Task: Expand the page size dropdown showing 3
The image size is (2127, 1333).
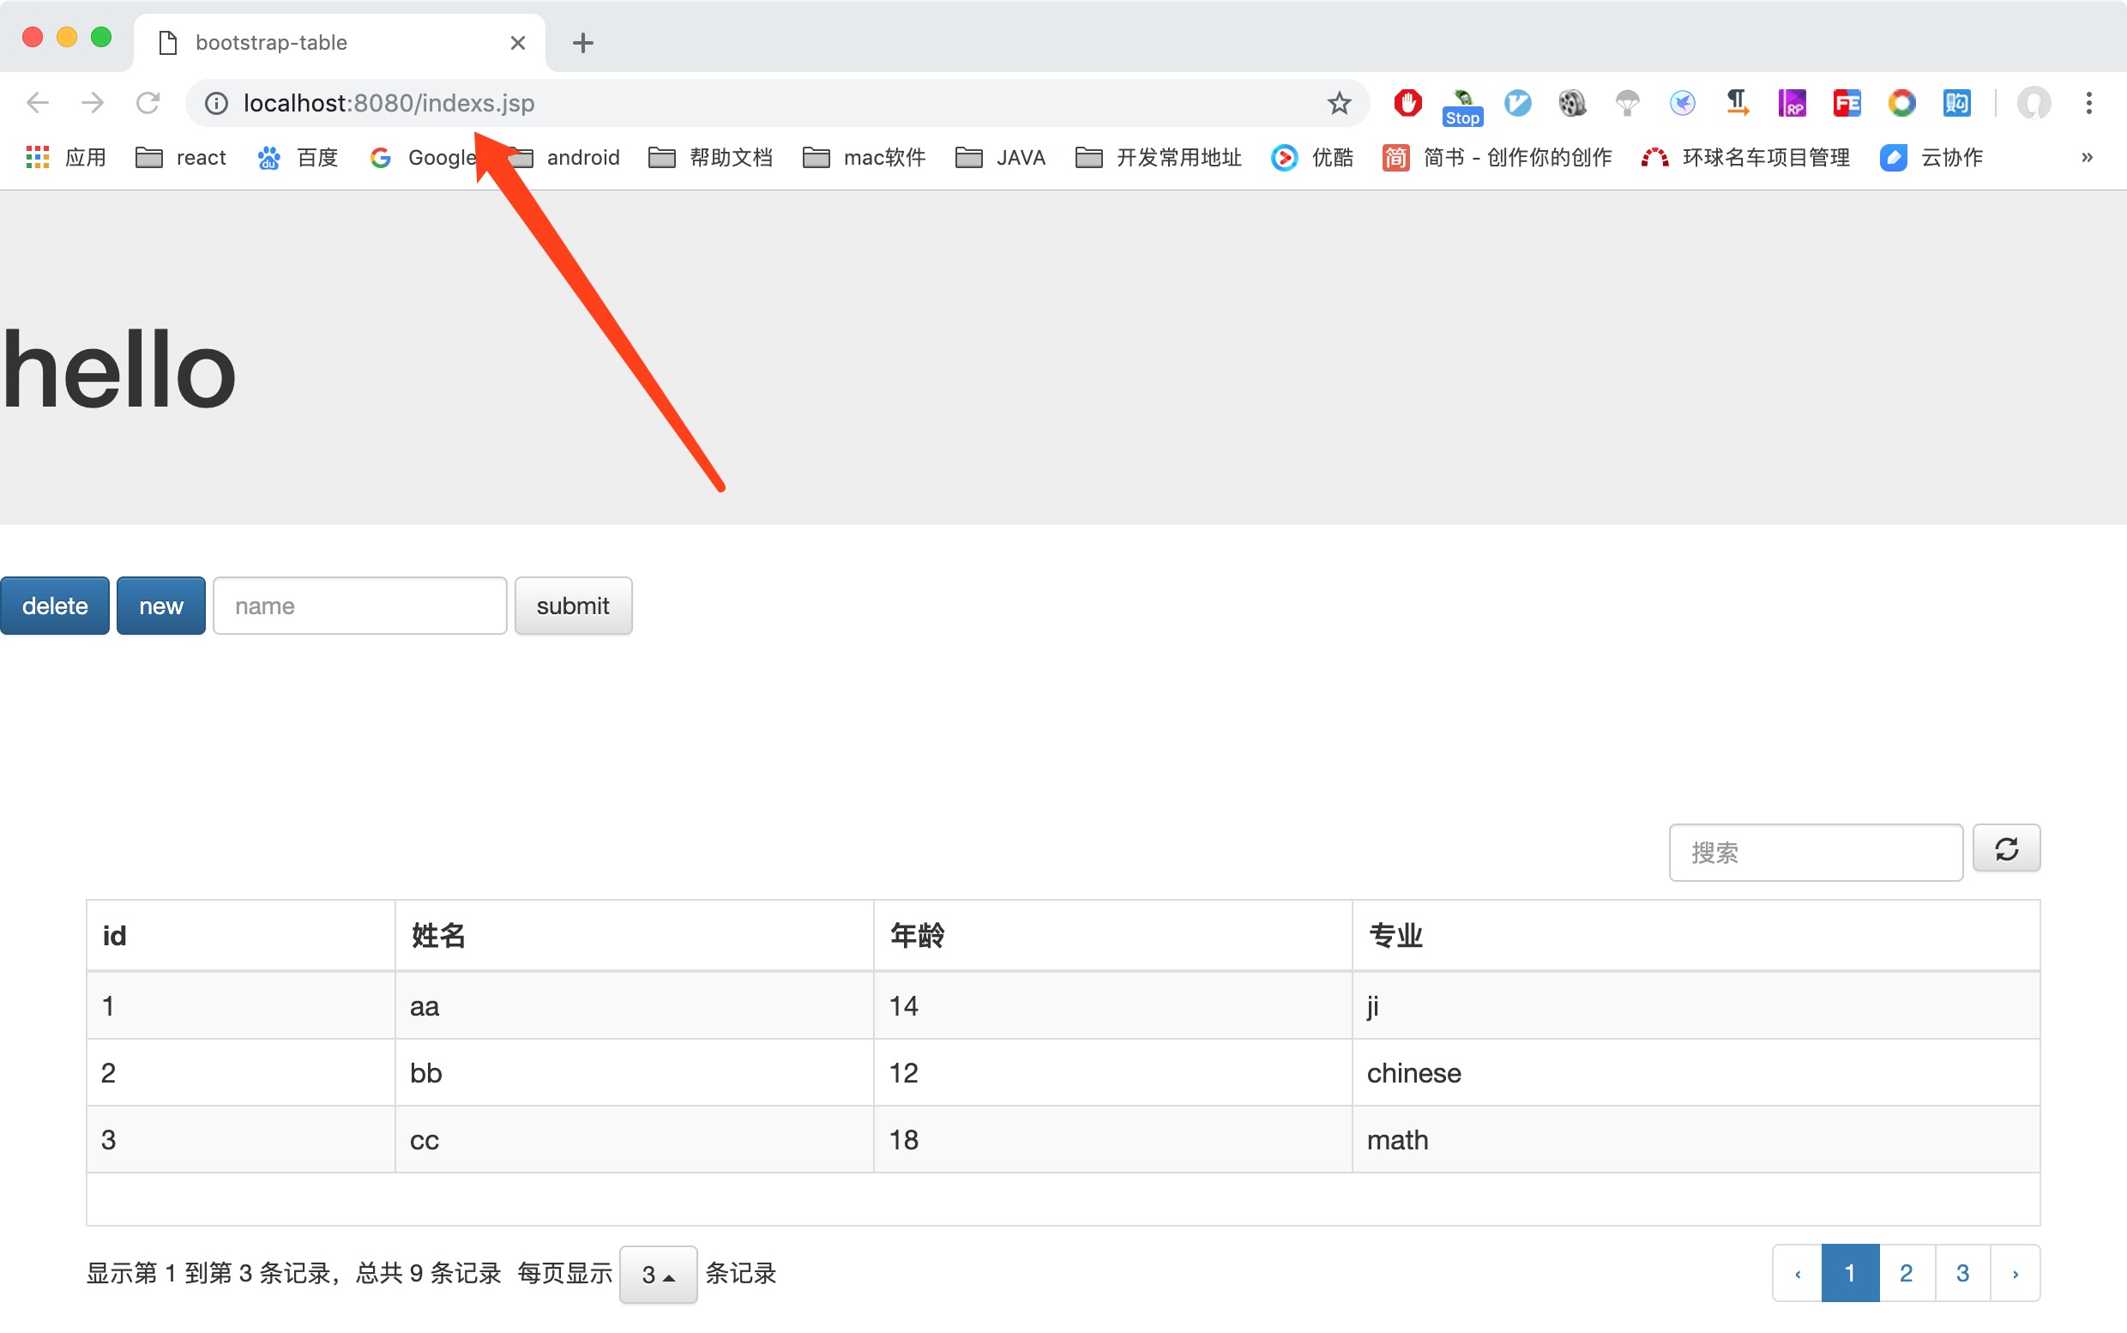Action: coord(658,1273)
